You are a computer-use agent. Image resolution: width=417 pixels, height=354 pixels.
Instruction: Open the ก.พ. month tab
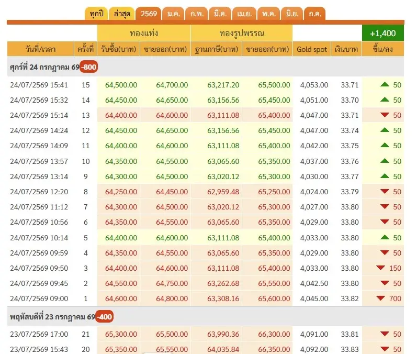coord(197,14)
